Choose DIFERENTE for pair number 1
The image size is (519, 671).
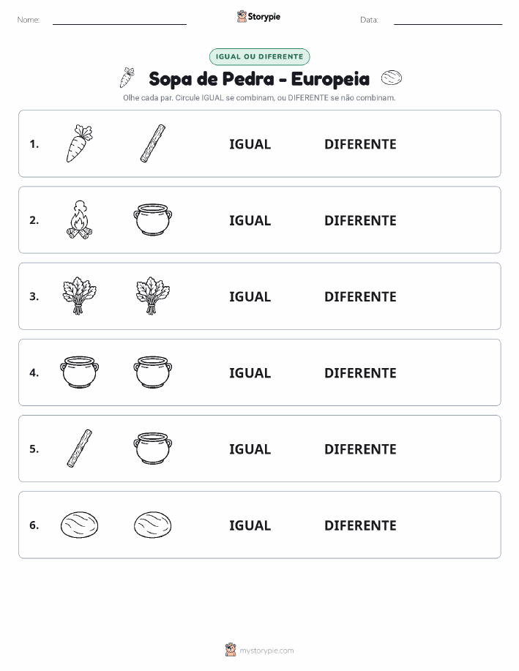[360, 144]
